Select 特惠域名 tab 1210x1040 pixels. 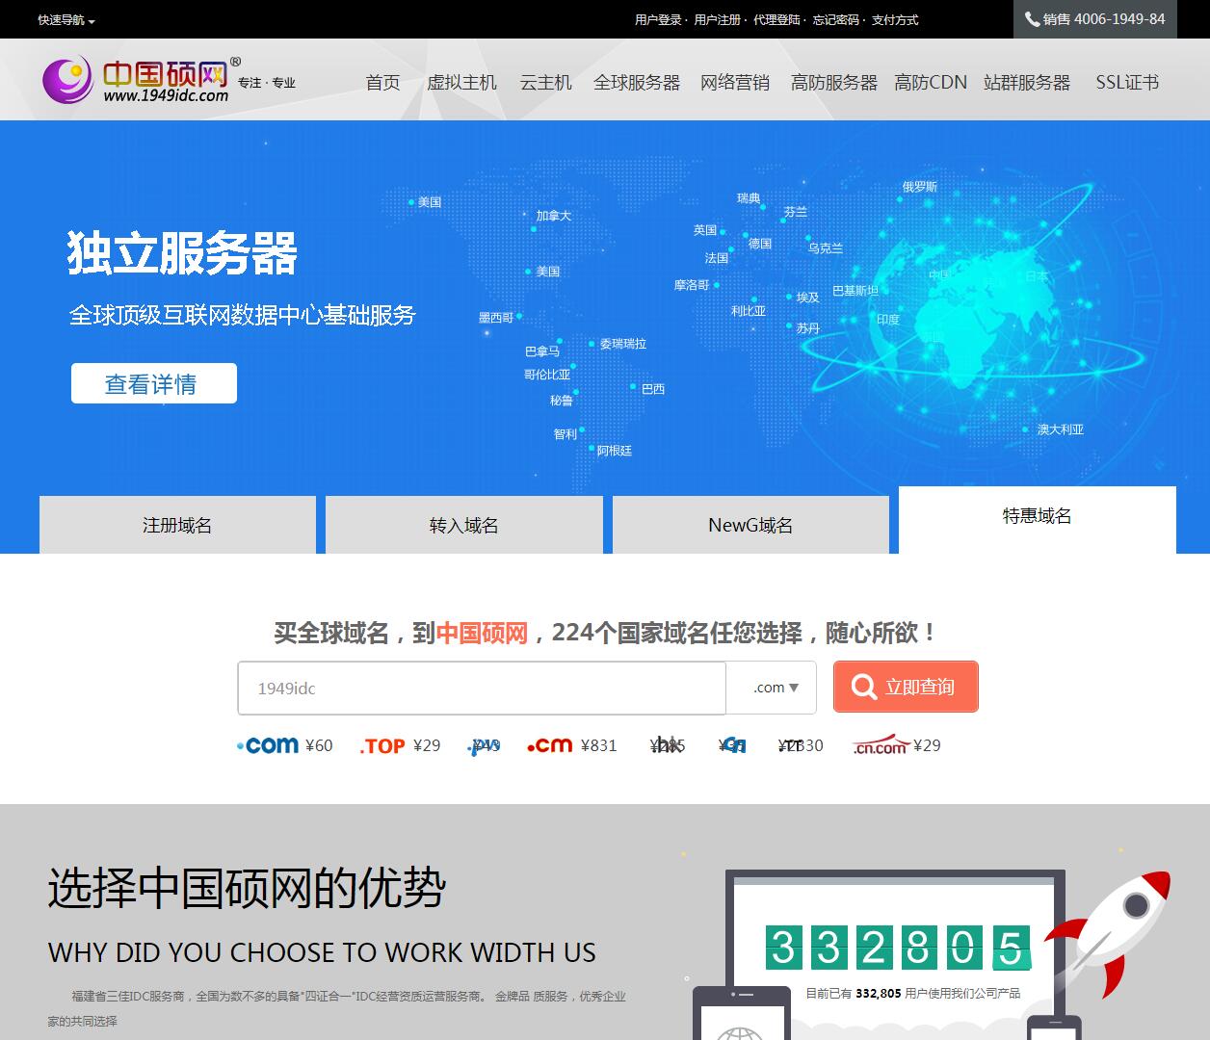coord(1038,519)
